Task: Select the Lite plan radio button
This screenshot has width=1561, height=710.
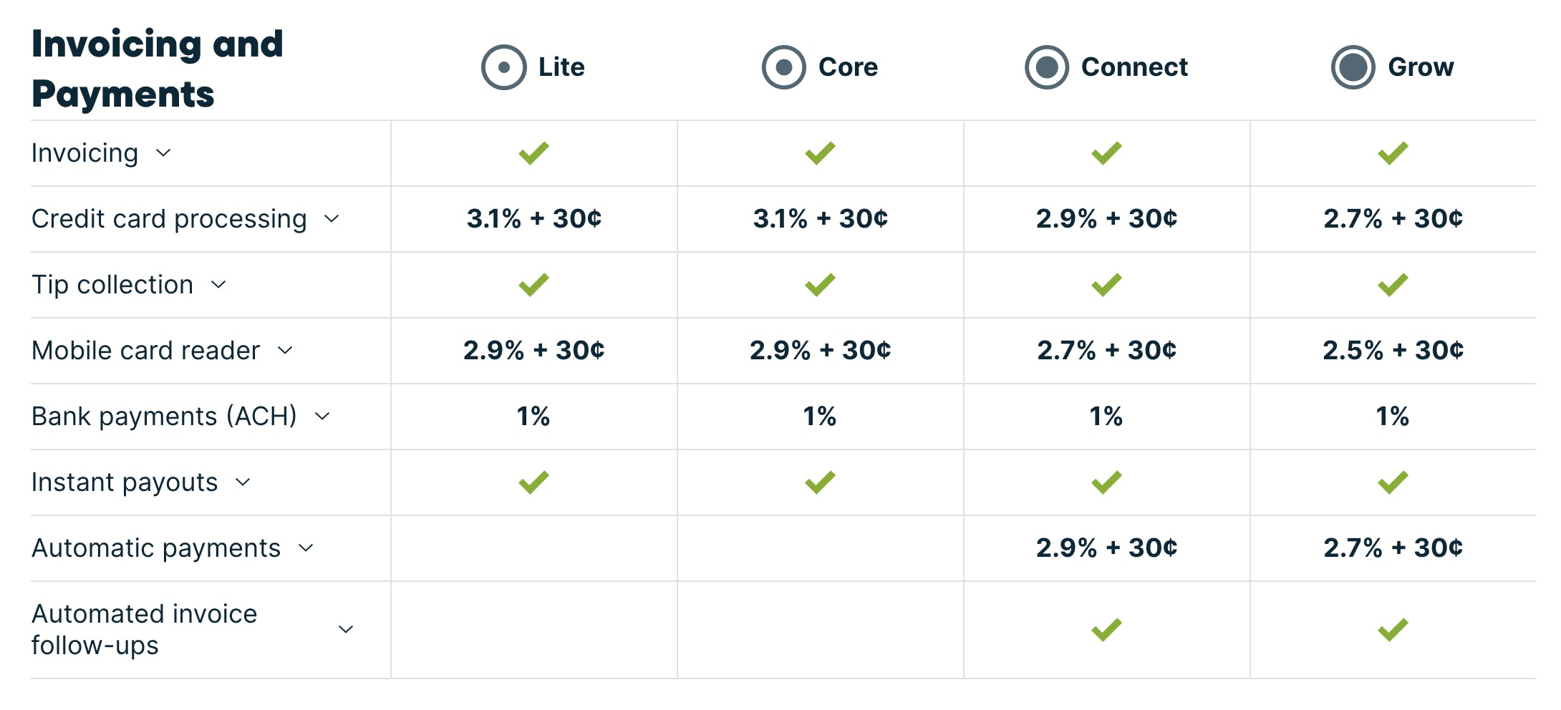Action: coord(504,67)
